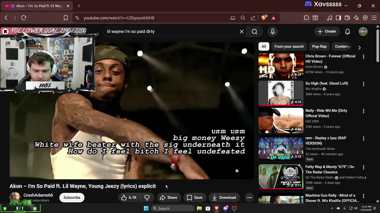The width and height of the screenshot is (380, 213).
Task: Open the Brave Rewards triangle icon
Action: click(x=273, y=18)
